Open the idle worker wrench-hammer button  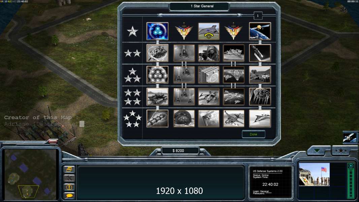[x=69, y=178]
